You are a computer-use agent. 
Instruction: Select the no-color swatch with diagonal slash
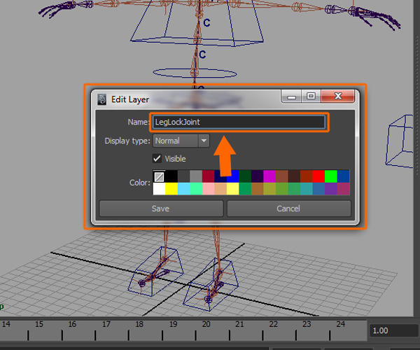click(159, 176)
